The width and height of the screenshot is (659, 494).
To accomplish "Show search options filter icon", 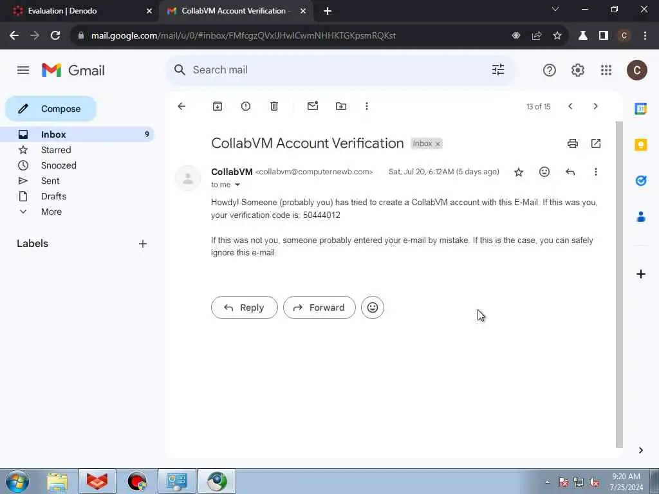I will (498, 69).
